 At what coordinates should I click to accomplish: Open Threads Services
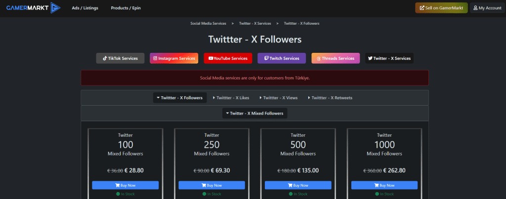336,58
